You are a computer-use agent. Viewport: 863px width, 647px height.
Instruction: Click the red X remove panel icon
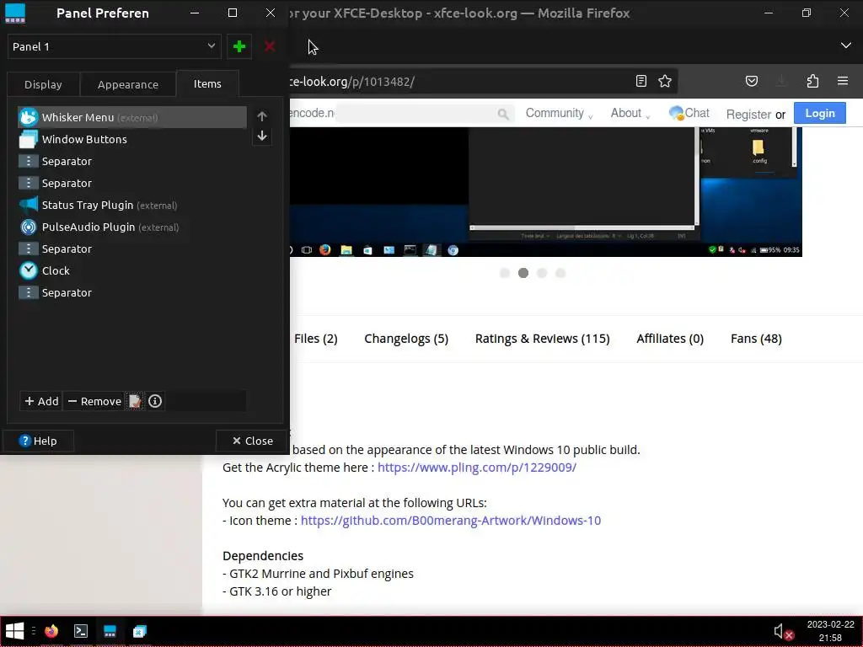click(270, 47)
